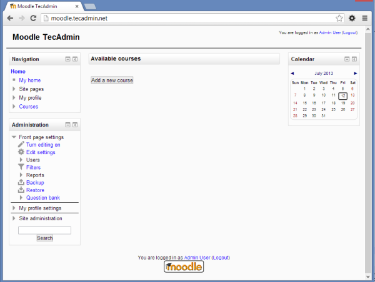Click the Restore icon in Administration
The height and width of the screenshot is (282, 375).
[x=21, y=190]
